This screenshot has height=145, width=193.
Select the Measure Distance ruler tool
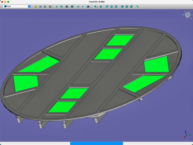coord(137,6)
